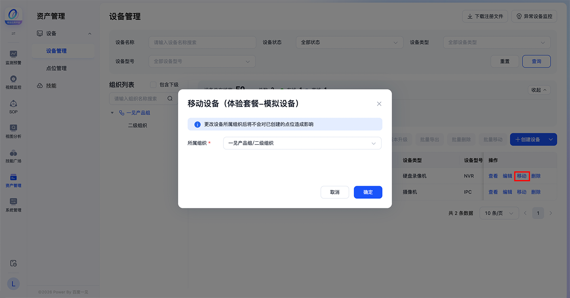Viewport: 570px width, 298px height.
Task: Click the 共 2 条数据 total text
Action: pyautogui.click(x=461, y=213)
